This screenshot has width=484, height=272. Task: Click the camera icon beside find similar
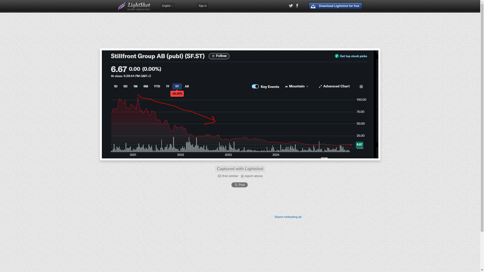tap(220, 176)
